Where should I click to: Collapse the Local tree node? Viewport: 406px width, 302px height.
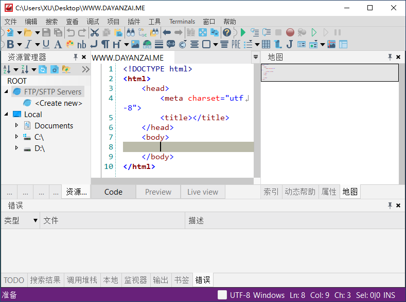coord(6,114)
